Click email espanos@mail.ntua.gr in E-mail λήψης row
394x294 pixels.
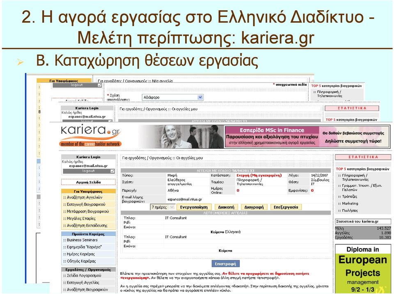click(x=185, y=200)
